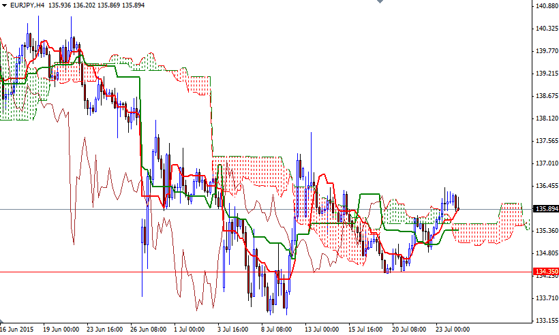The height and width of the screenshot is (335, 559).
Task: Click the 23 Jul 00:00 time axis label
Action: click(x=453, y=329)
